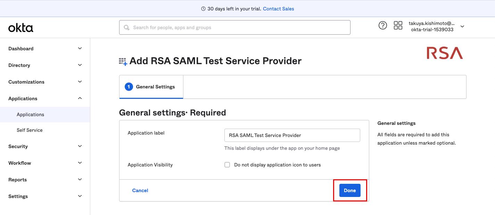Image resolution: width=495 pixels, height=215 pixels.
Task: Click the RSA logo image
Action: pos(445,53)
